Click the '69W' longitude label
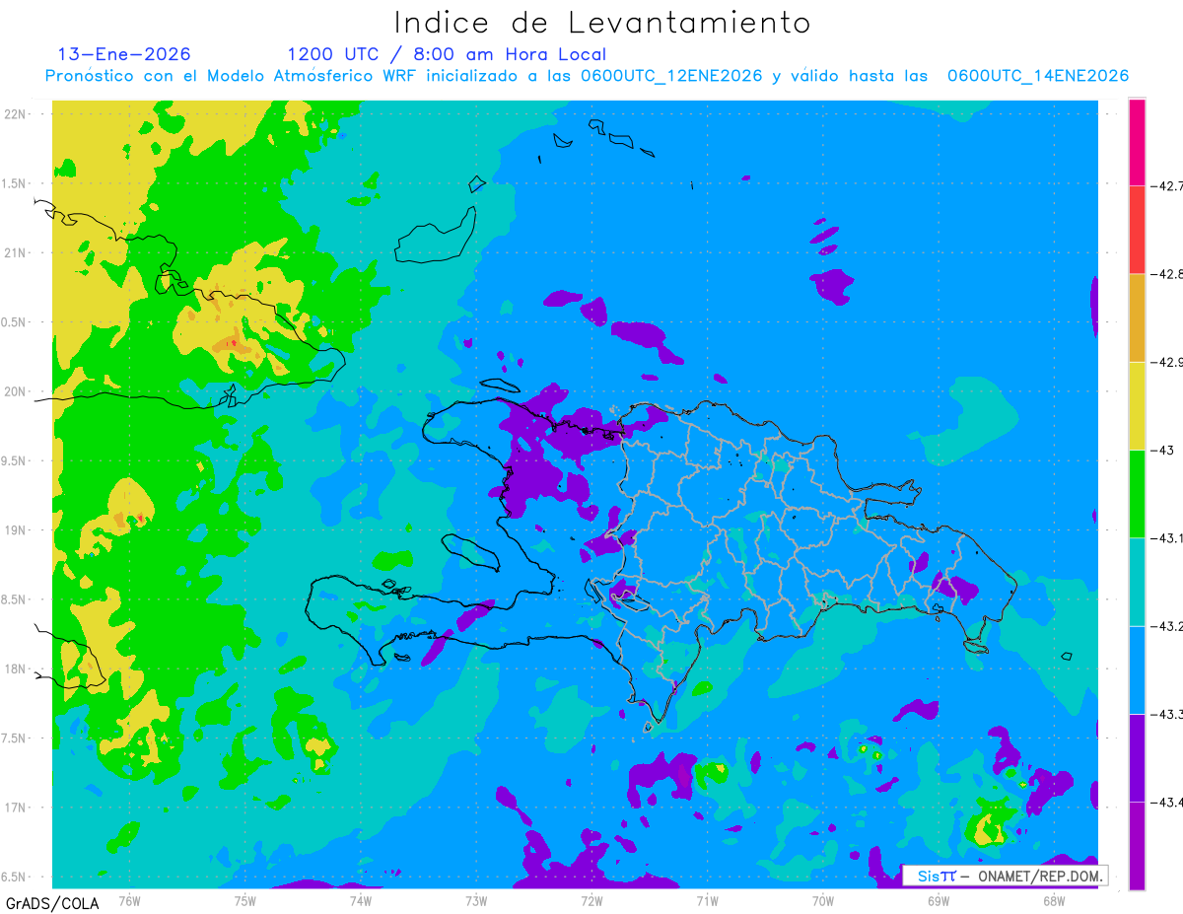Screen dimensions: 1183x914 [939, 900]
